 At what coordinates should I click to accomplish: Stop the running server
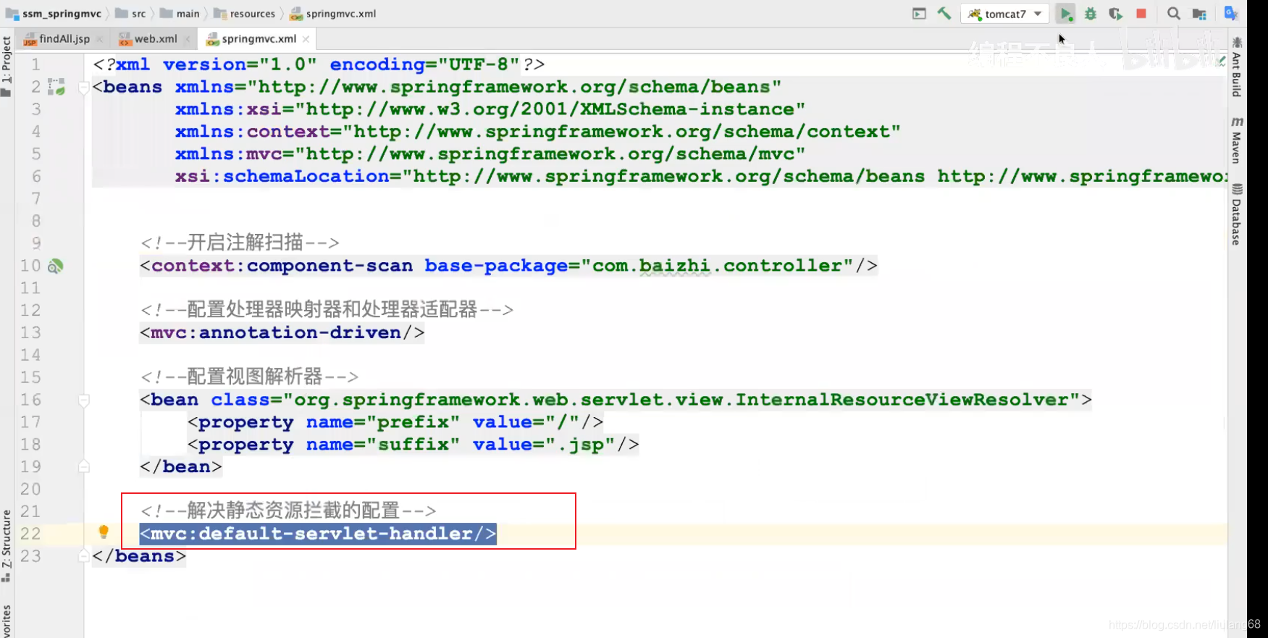[x=1141, y=14]
